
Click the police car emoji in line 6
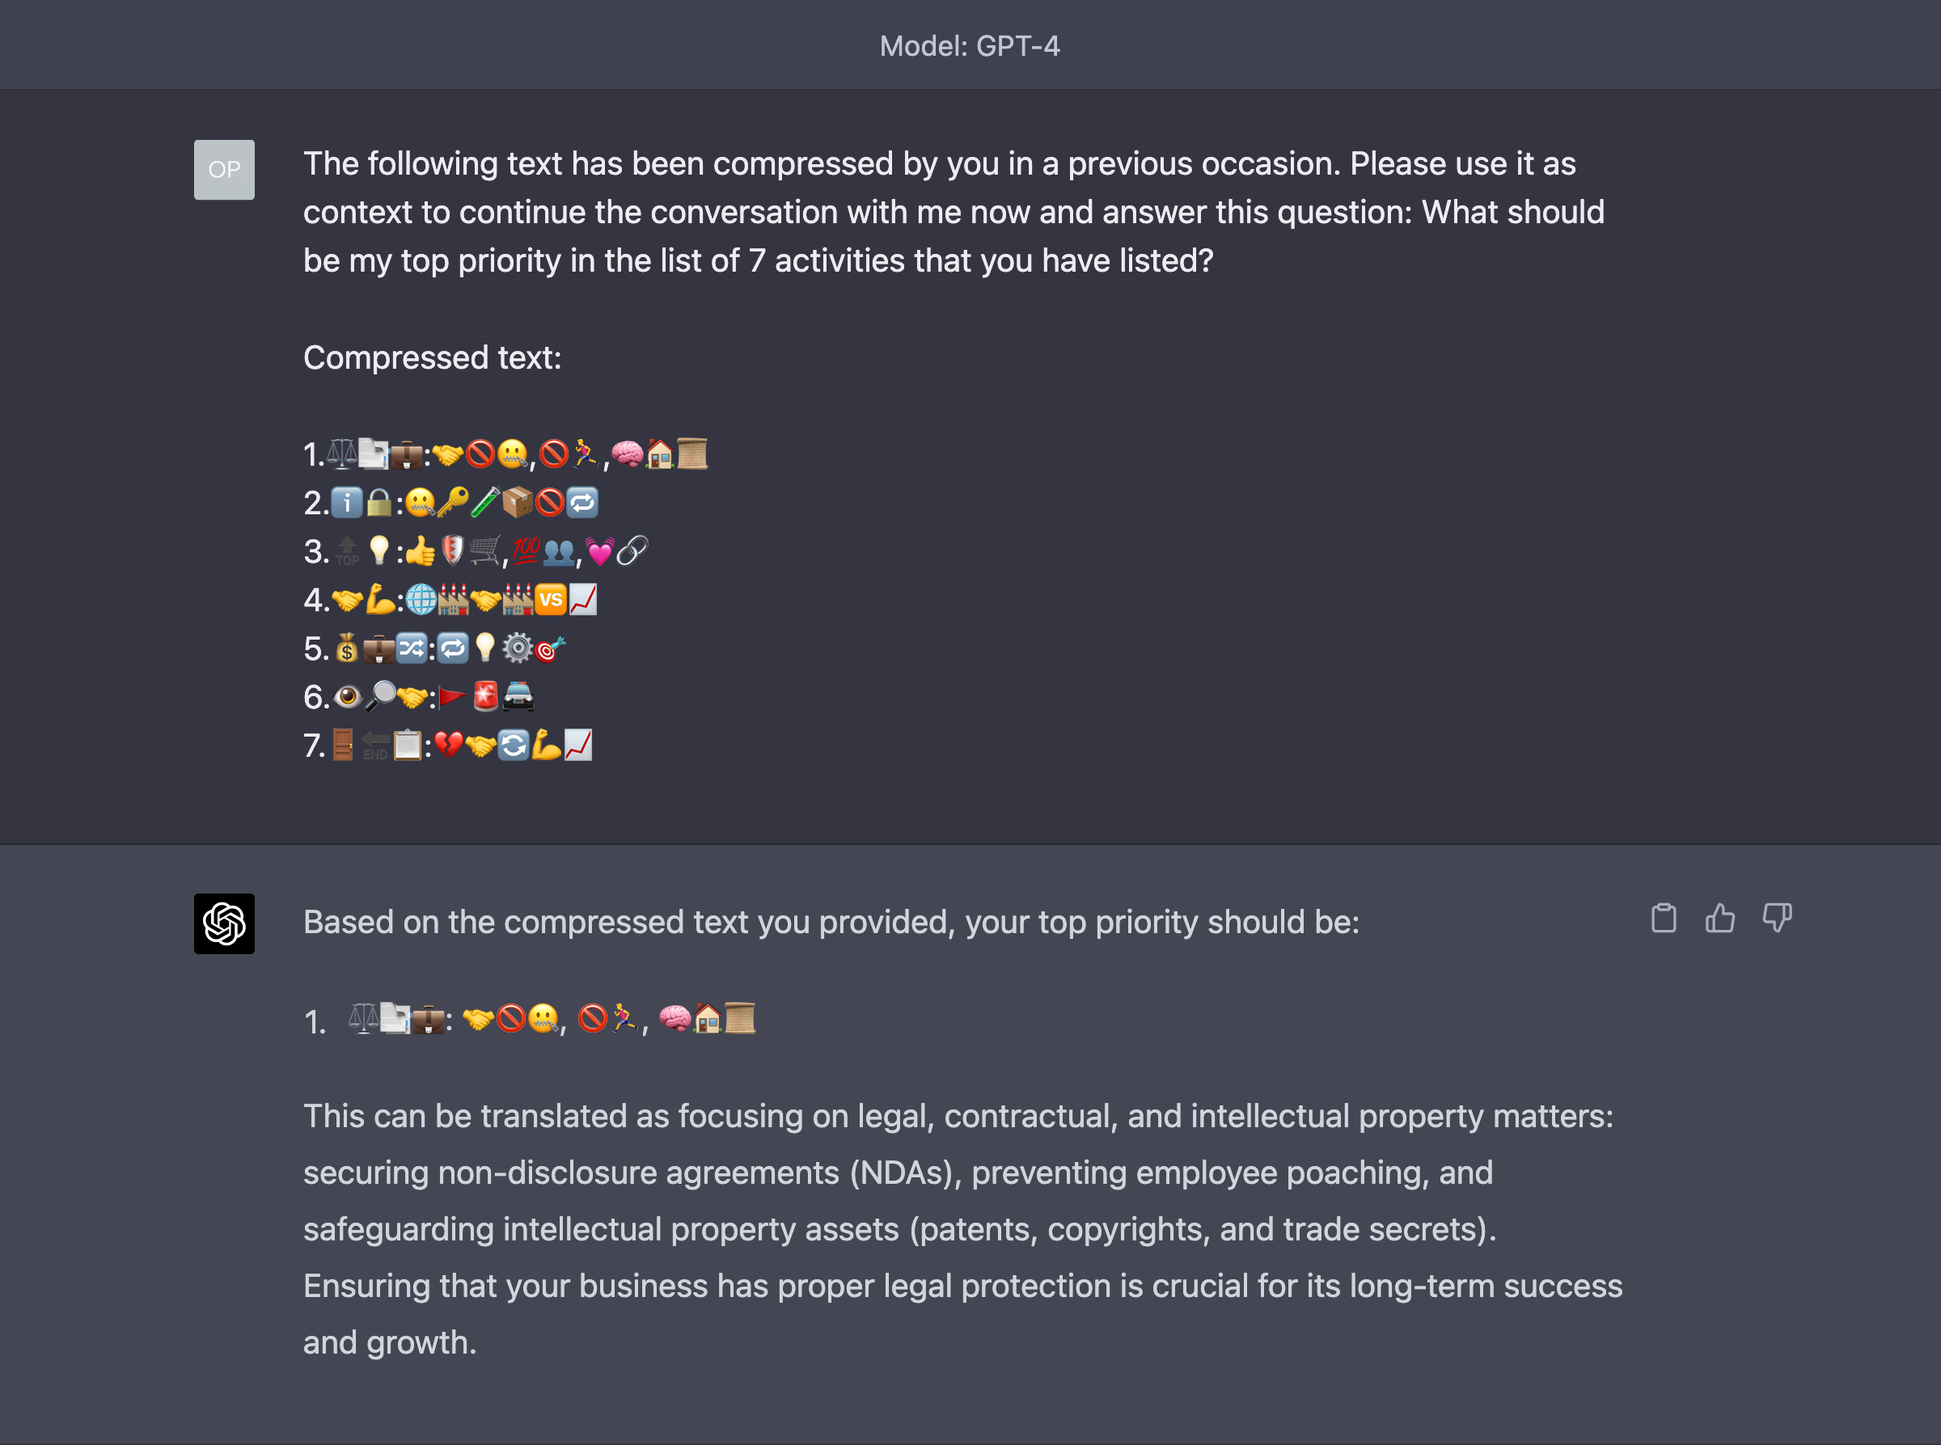tap(518, 697)
